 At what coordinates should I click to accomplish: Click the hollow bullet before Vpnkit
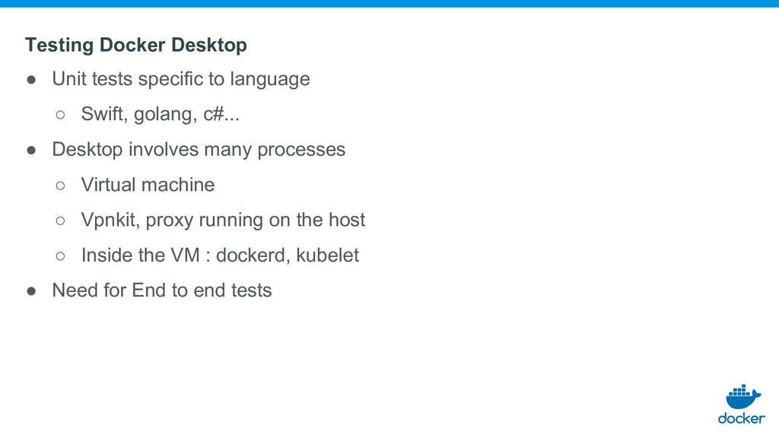click(60, 221)
